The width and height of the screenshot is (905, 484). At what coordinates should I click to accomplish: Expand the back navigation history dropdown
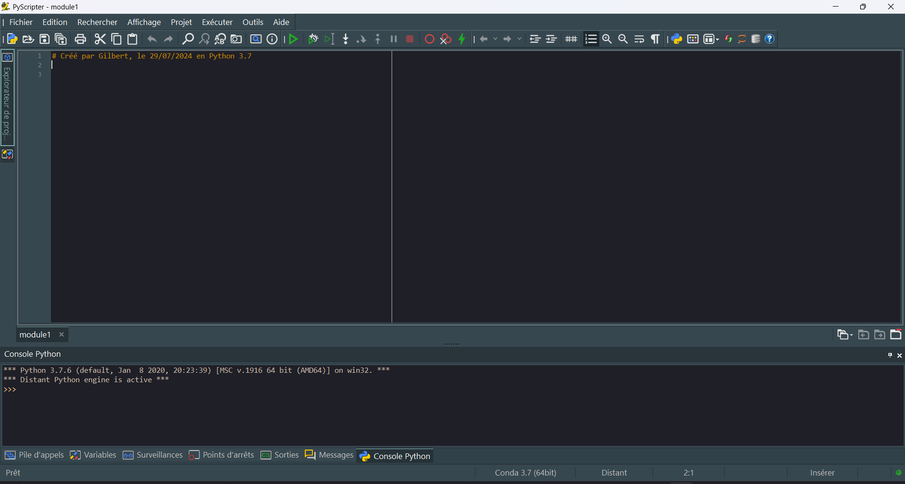[495, 39]
